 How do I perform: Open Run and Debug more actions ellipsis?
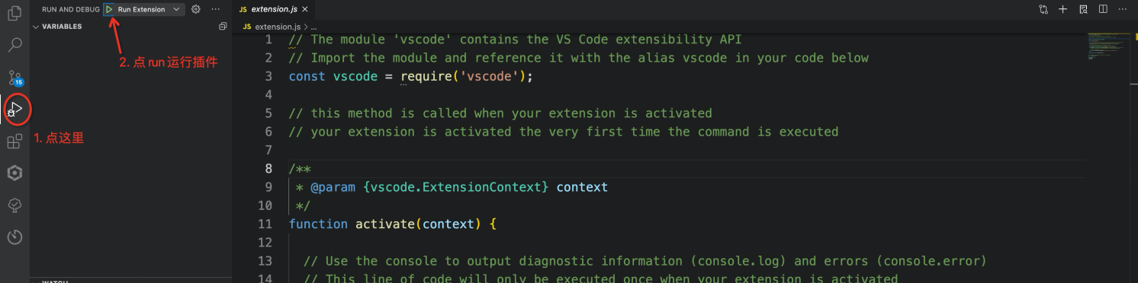(x=216, y=9)
